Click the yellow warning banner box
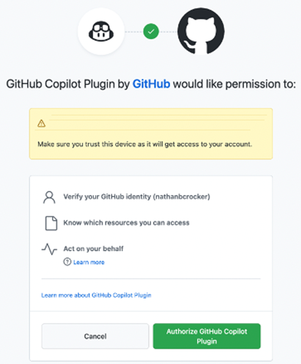The height and width of the screenshot is (364, 301). coord(151,134)
